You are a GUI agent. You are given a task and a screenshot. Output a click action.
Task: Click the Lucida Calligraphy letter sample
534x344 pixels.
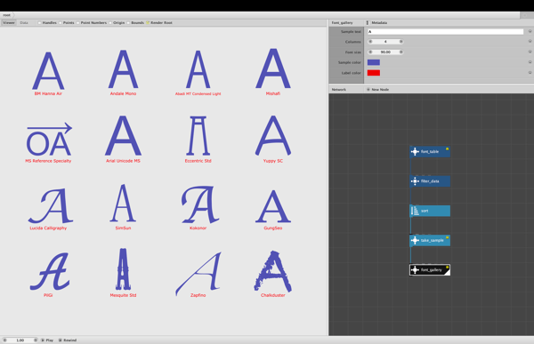click(51, 206)
